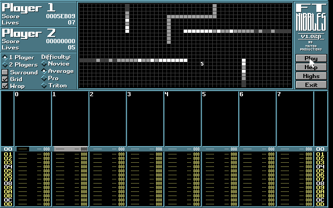Switch difficulty to Triton
This screenshot has width=333, height=208.
pos(44,85)
